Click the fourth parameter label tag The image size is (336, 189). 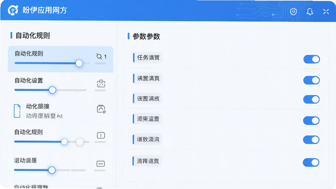pyautogui.click(x=147, y=119)
